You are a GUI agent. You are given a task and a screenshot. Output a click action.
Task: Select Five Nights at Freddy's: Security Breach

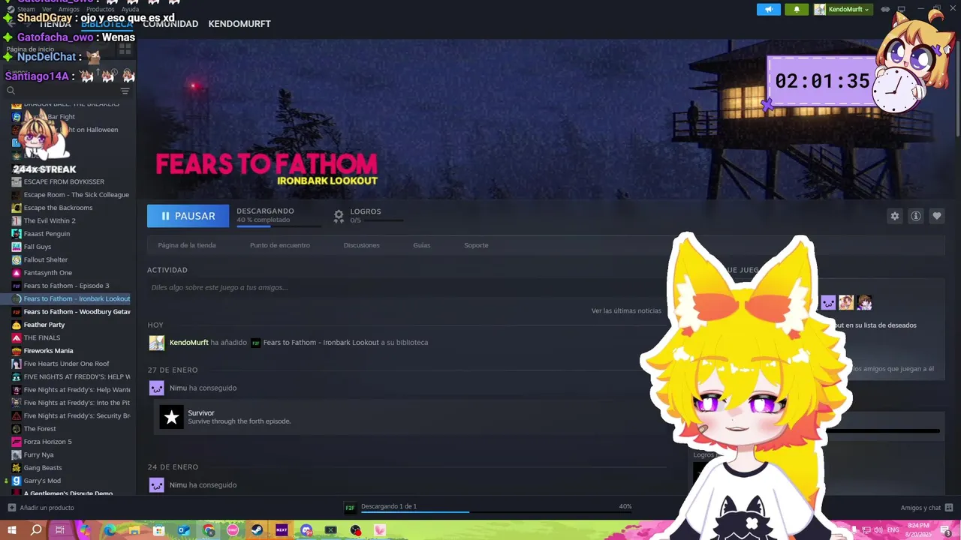coord(71,415)
